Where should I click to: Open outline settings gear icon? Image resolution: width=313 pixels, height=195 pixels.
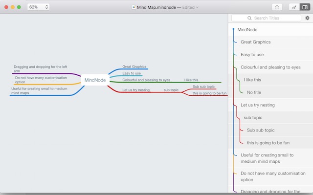307,18
